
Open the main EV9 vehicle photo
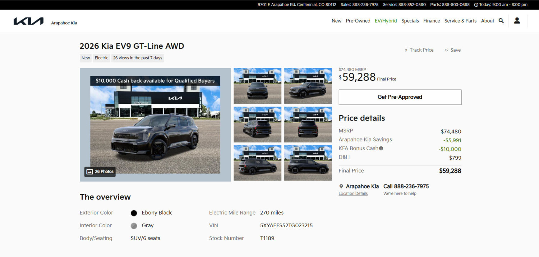(155, 125)
